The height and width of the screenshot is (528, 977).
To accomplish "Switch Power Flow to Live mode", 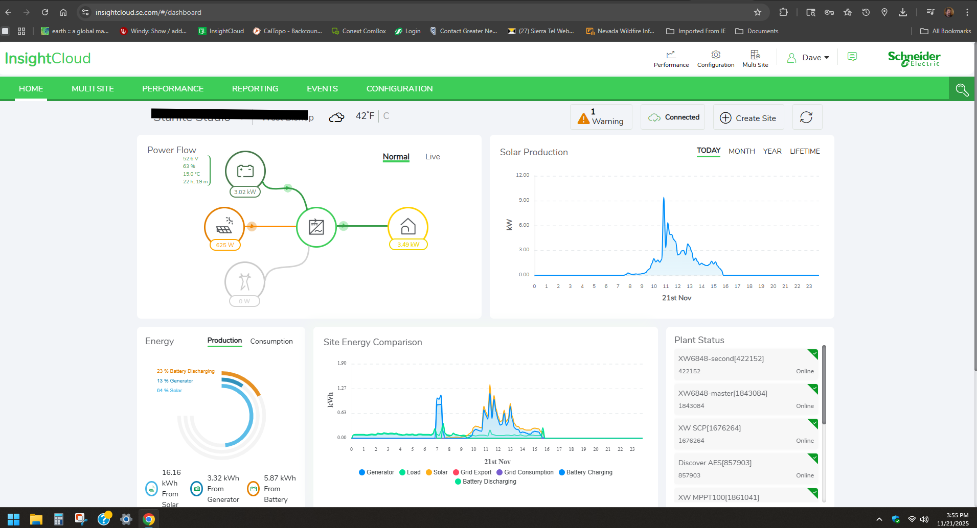I will (433, 157).
